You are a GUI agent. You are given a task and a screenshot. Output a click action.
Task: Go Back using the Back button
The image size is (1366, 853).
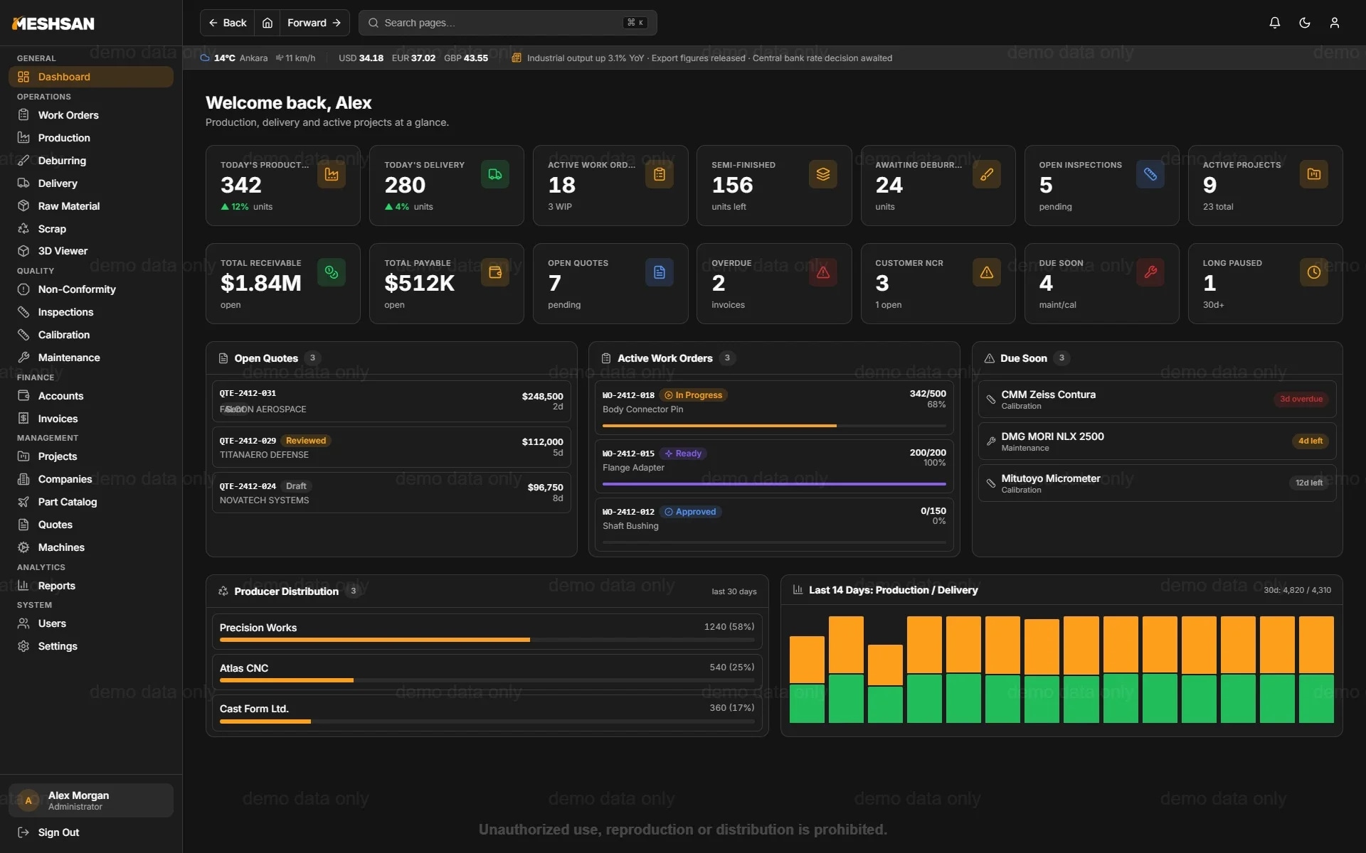[228, 23]
